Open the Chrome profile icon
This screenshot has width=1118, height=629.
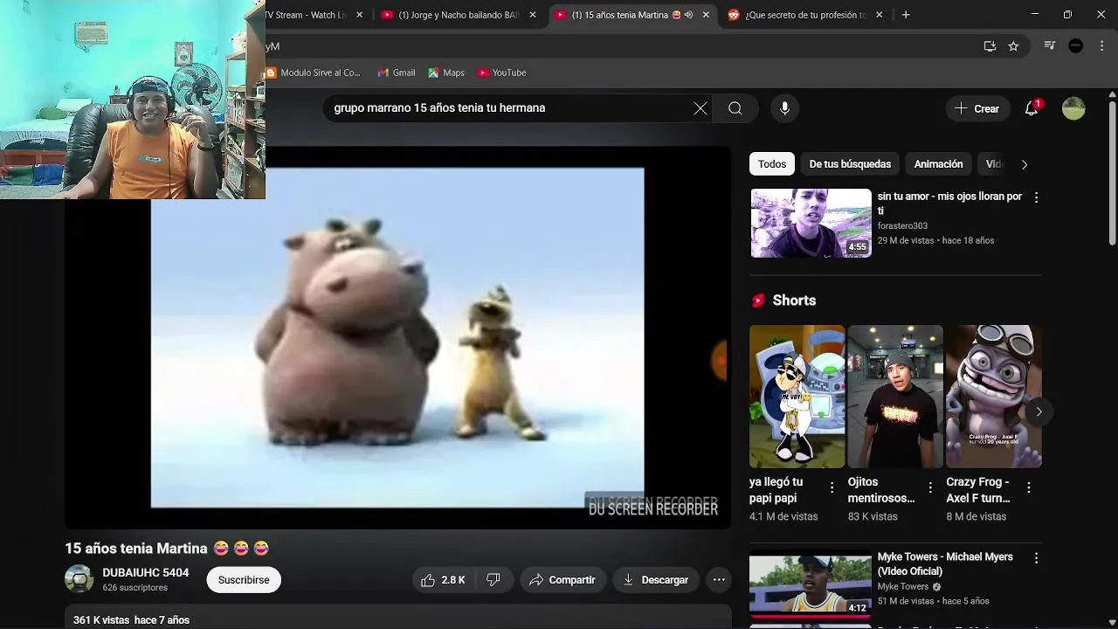[x=1076, y=46]
